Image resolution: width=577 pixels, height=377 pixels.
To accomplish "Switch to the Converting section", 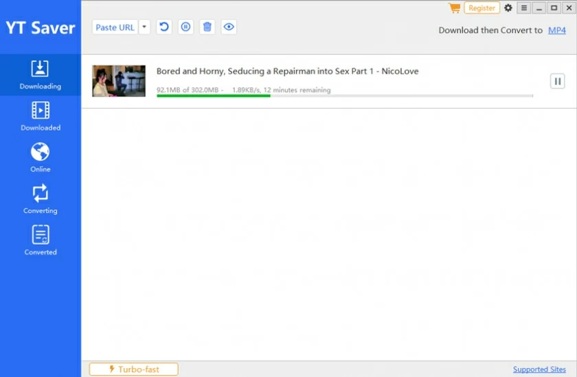I will (x=40, y=199).
